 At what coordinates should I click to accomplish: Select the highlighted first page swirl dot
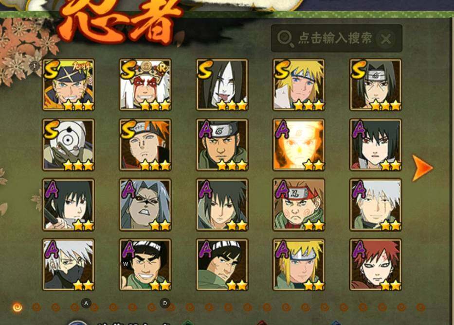pyautogui.click(x=18, y=307)
